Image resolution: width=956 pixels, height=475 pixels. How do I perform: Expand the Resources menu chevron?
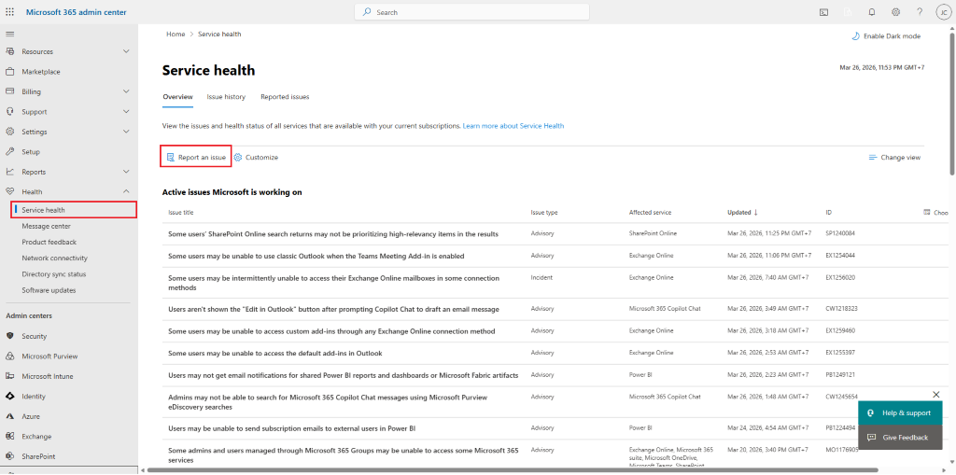pyautogui.click(x=126, y=51)
